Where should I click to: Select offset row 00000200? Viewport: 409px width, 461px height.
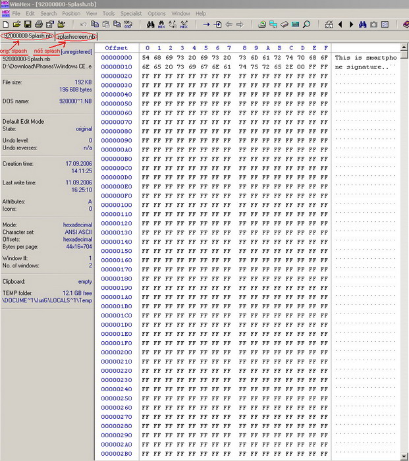pos(117,352)
